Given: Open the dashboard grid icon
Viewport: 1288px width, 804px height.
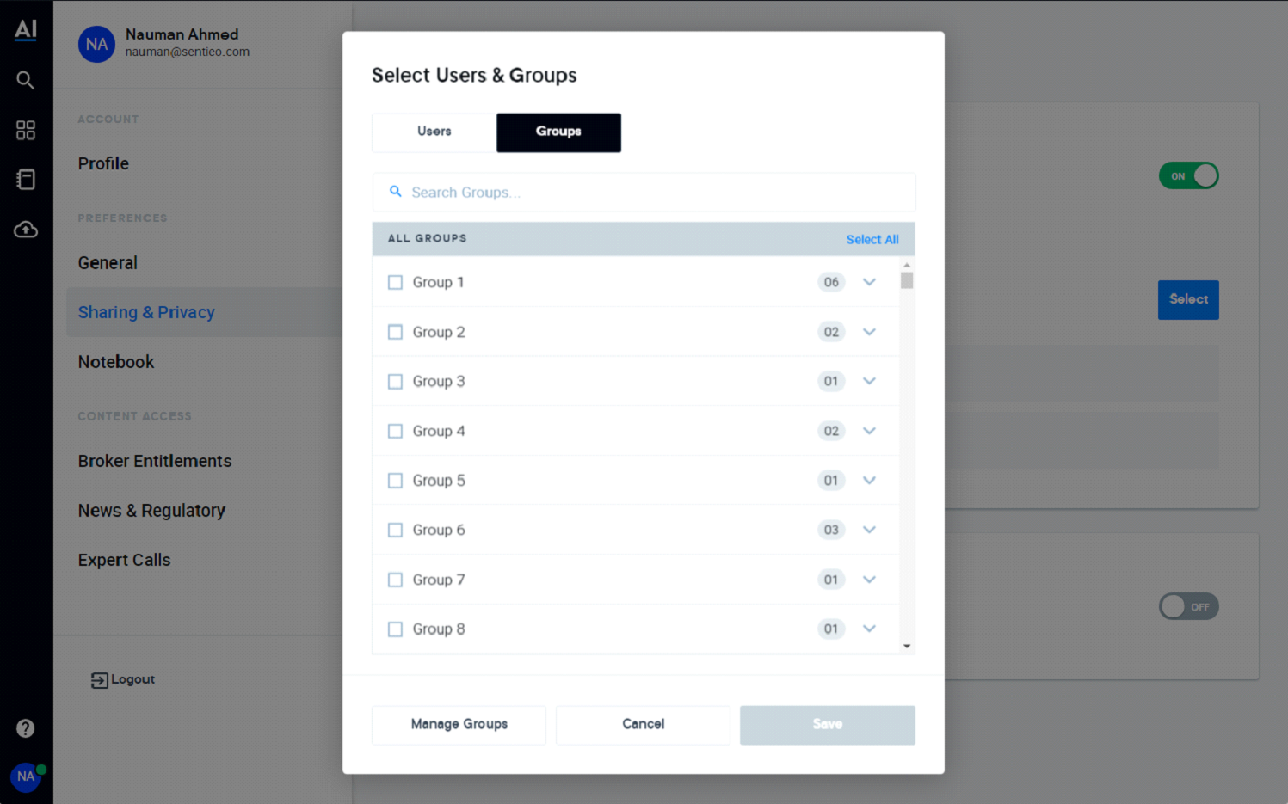Looking at the screenshot, I should pyautogui.click(x=26, y=130).
